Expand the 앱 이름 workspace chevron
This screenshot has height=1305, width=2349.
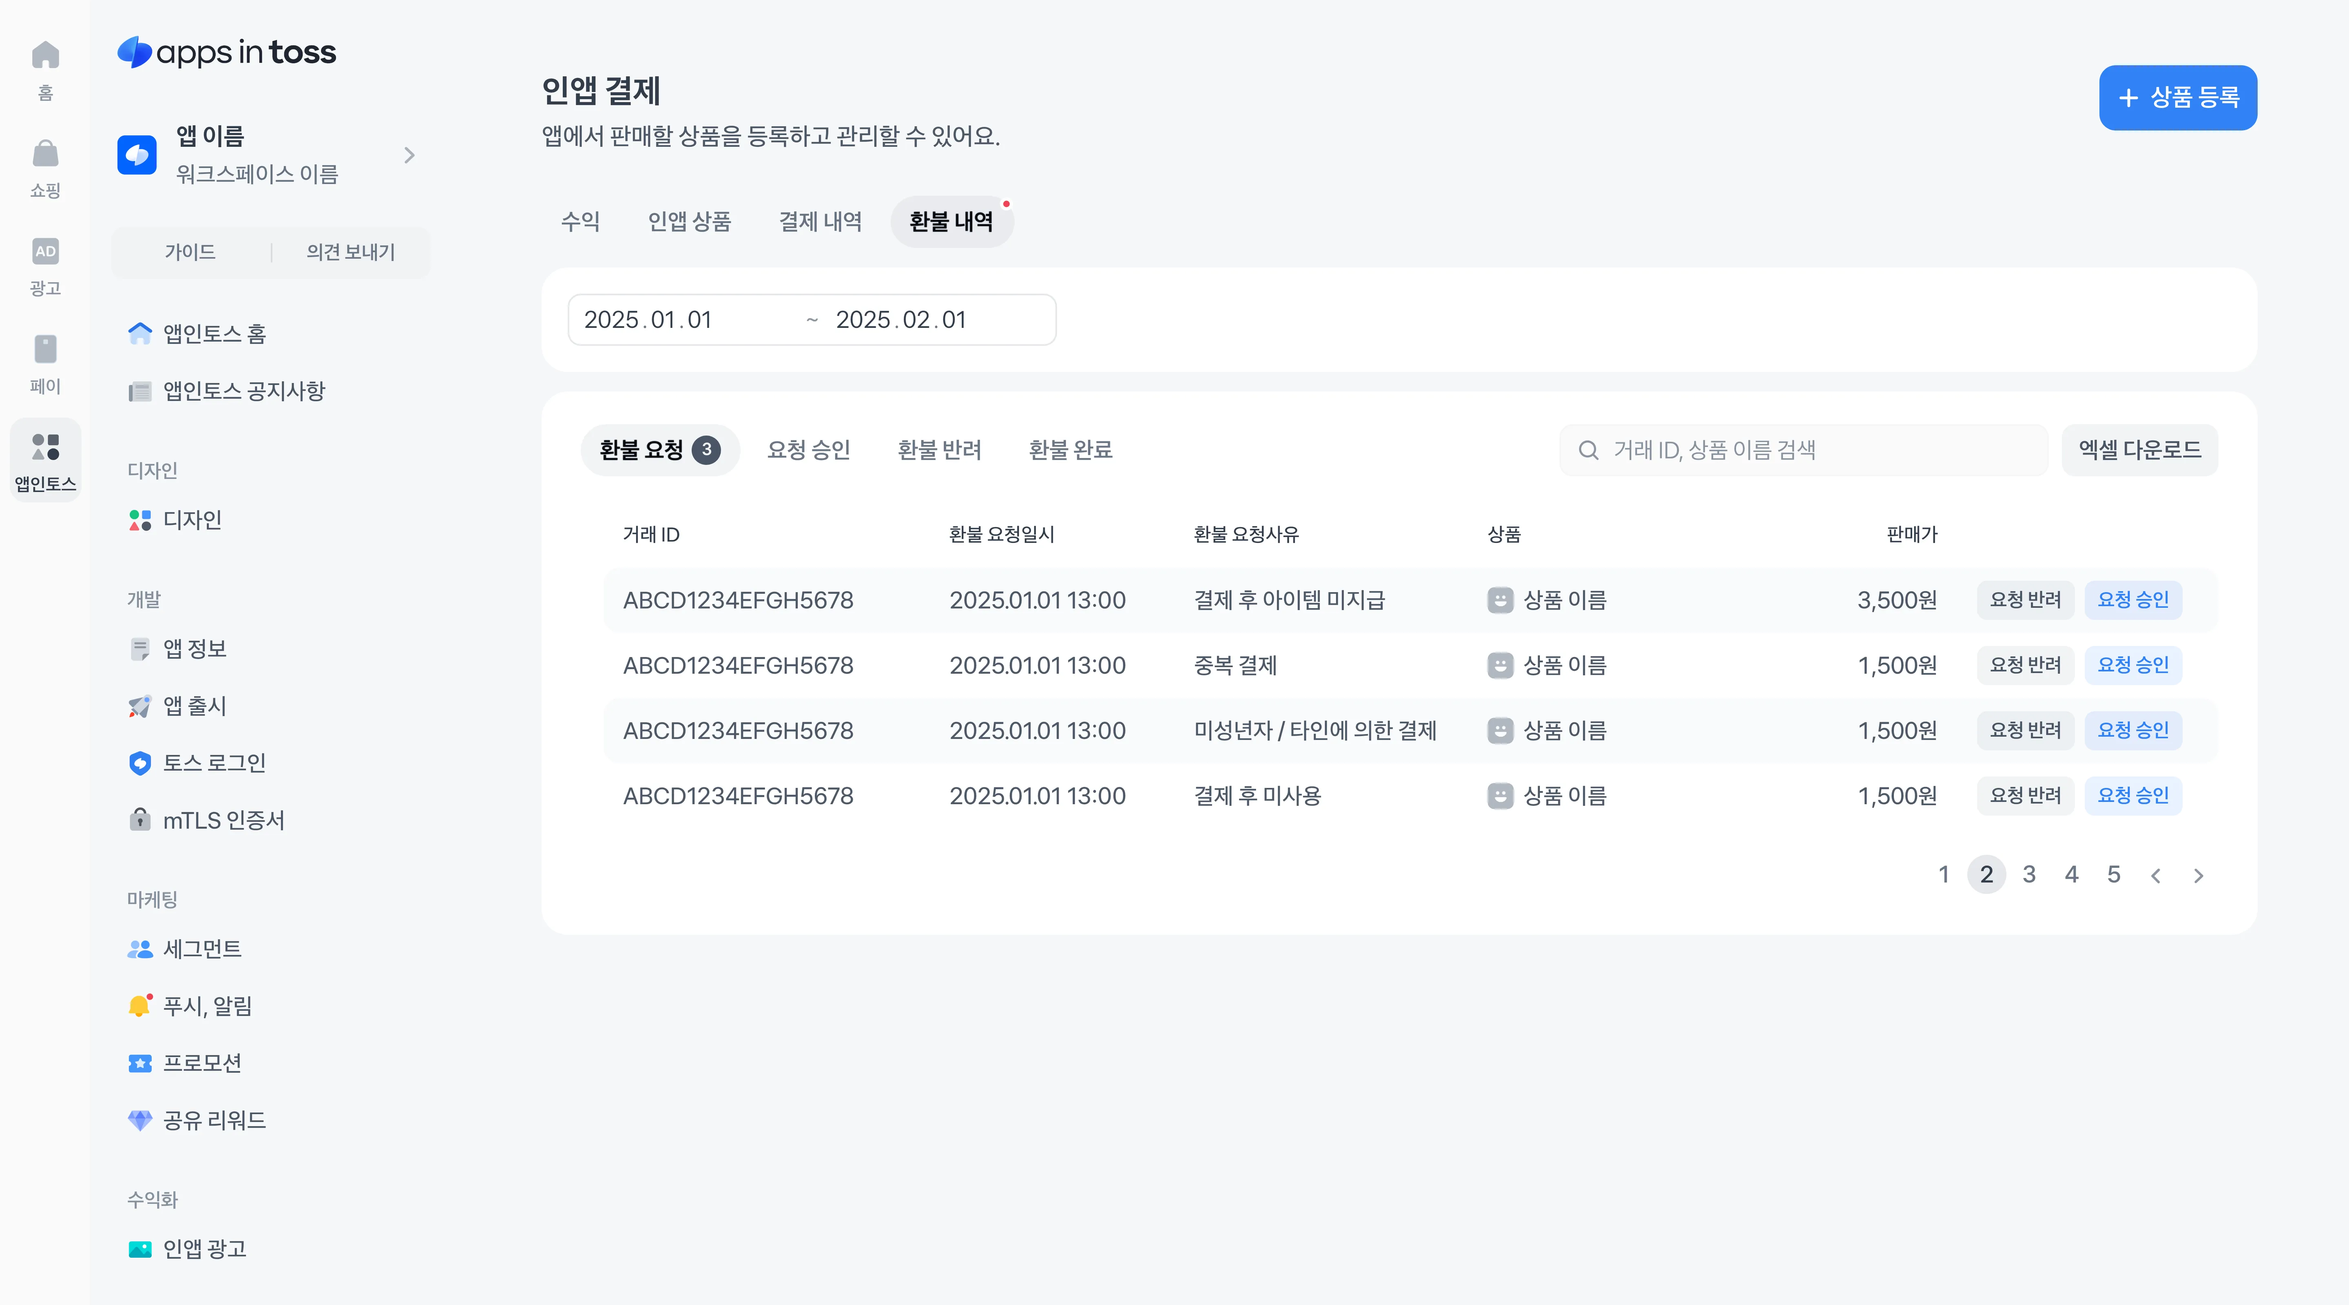(x=409, y=155)
